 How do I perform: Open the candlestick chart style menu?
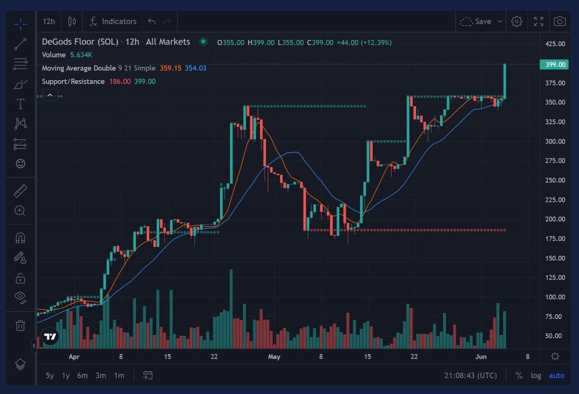pos(72,21)
